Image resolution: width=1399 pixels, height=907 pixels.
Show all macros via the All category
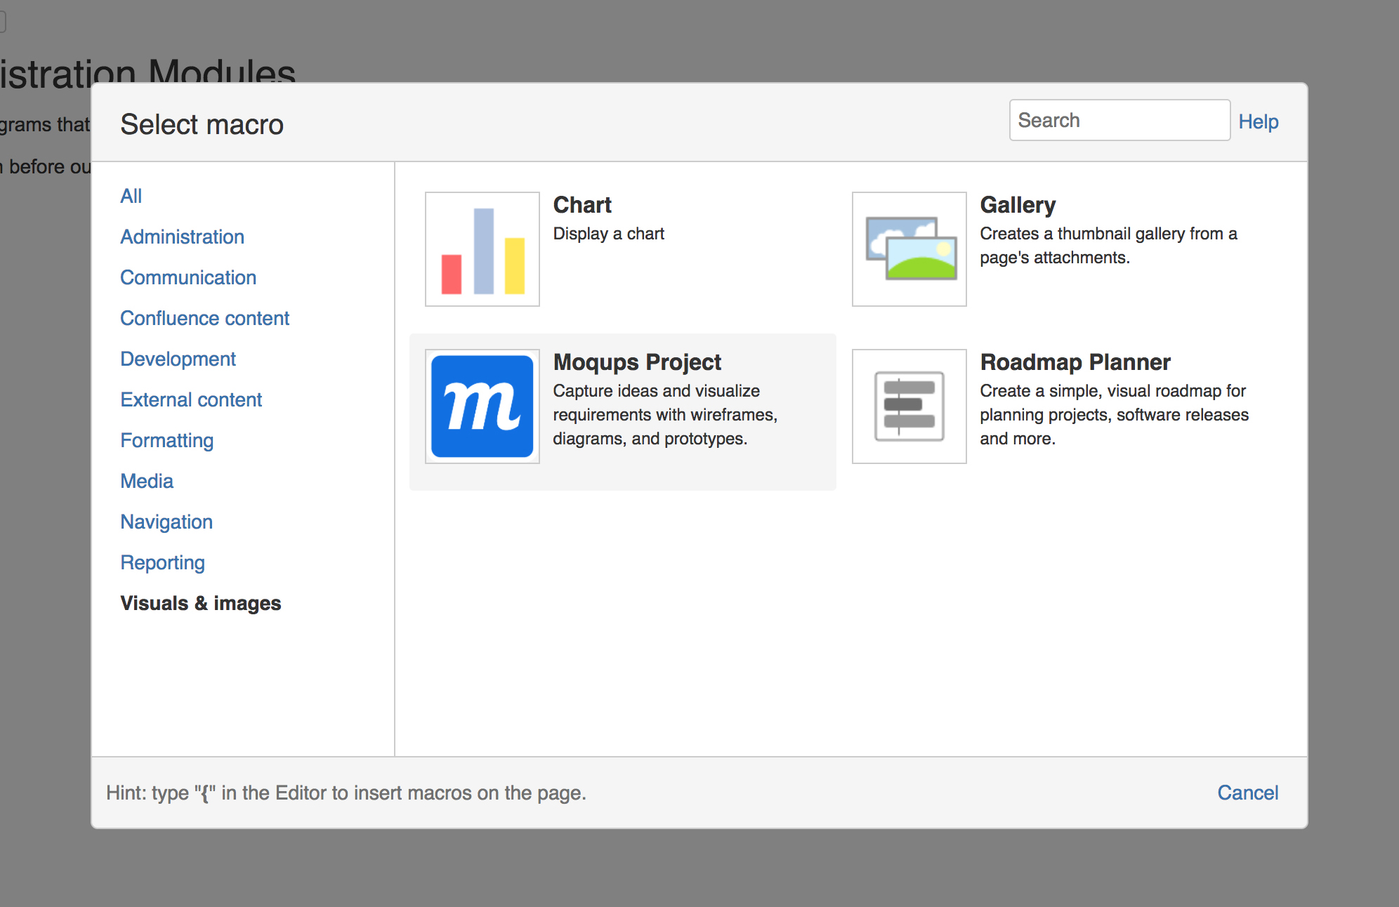[x=131, y=196]
